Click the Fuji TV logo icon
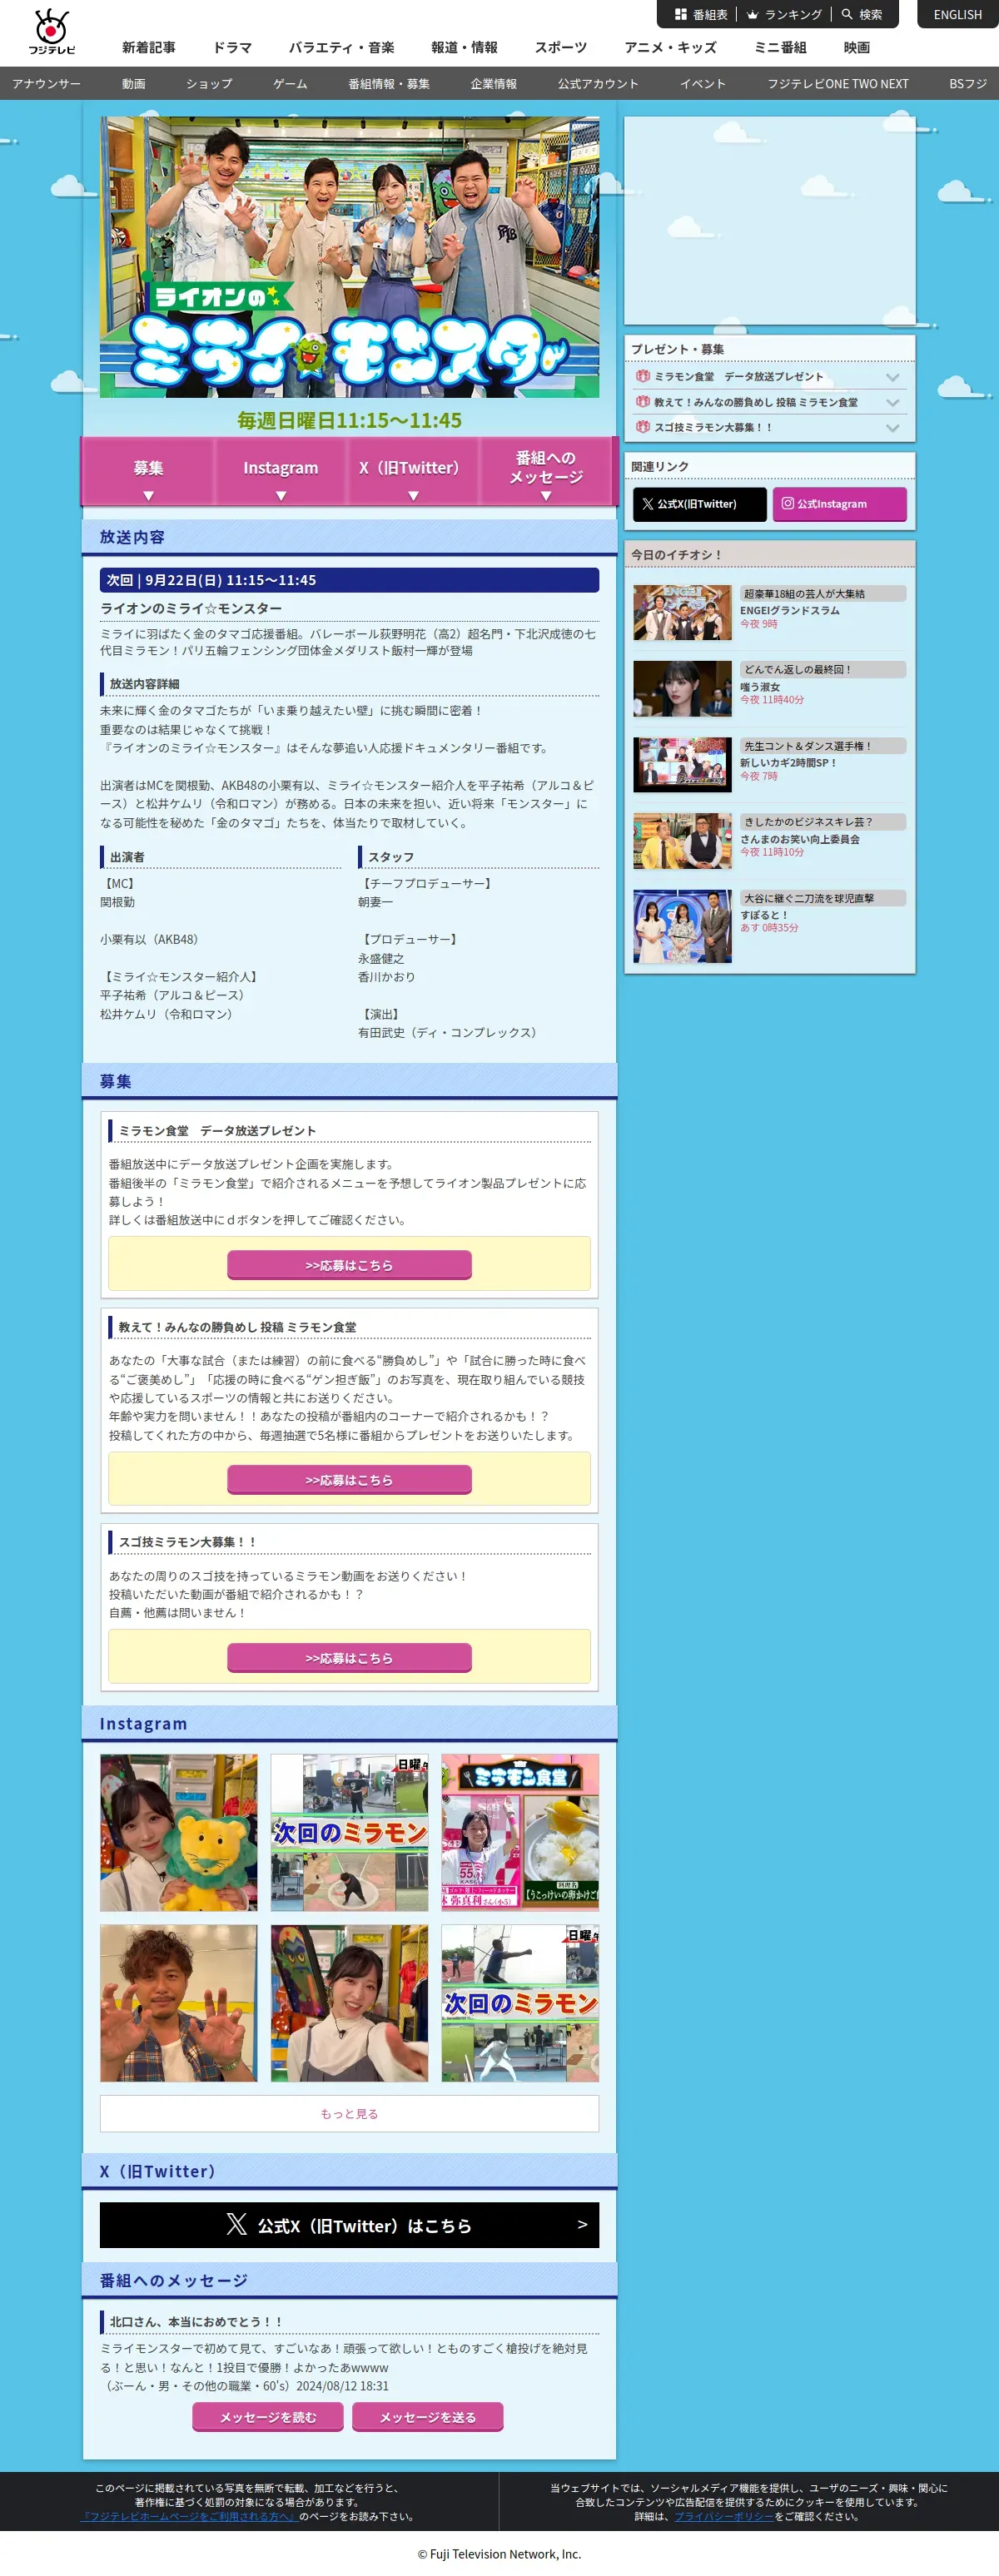999x2576 pixels. click(51, 32)
